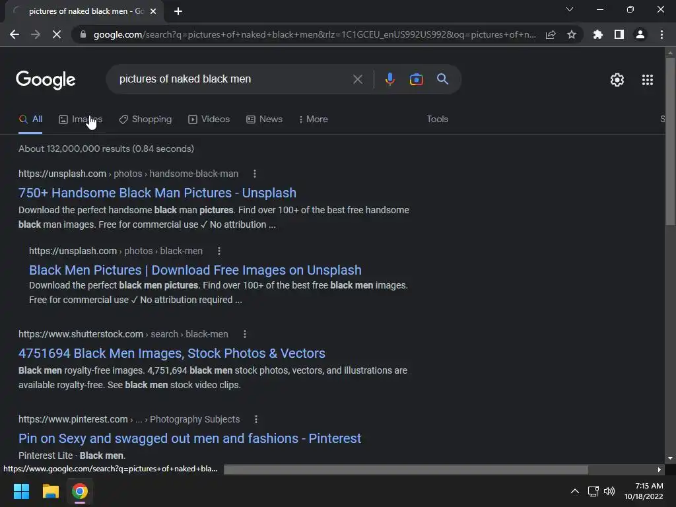Open the Shutterstock Black Men Images result
Image resolution: width=676 pixels, height=507 pixels.
pos(172,353)
